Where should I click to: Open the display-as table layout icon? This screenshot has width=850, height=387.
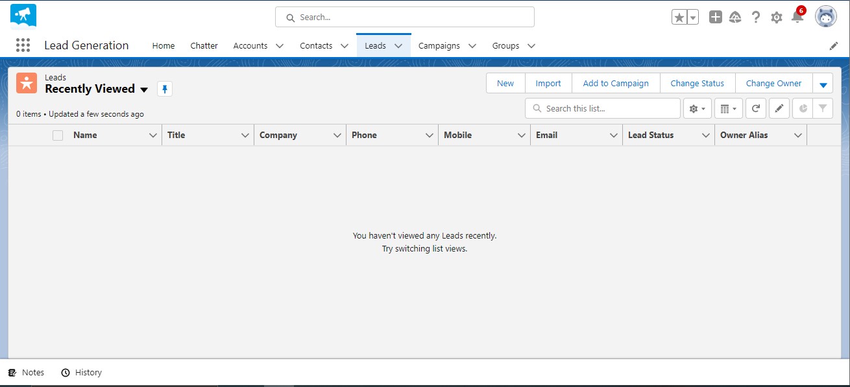coord(727,108)
